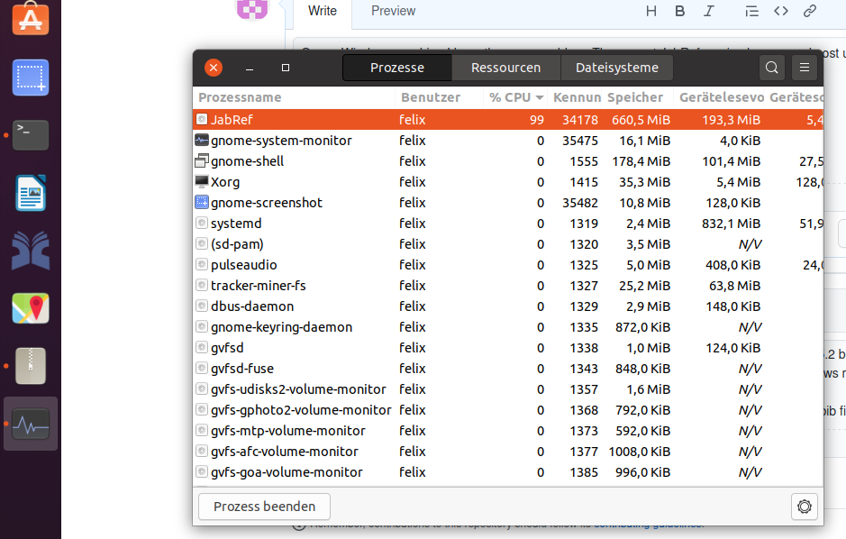The image size is (846, 539).
Task: Click System Monitor icon in dock
Action: click(x=31, y=424)
